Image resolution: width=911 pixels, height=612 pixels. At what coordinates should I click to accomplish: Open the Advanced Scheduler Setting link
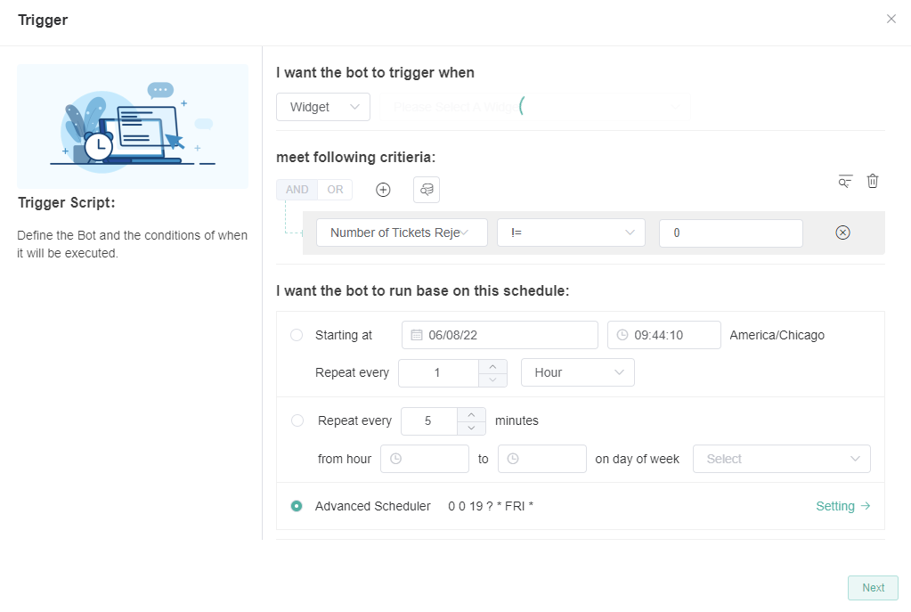[842, 506]
